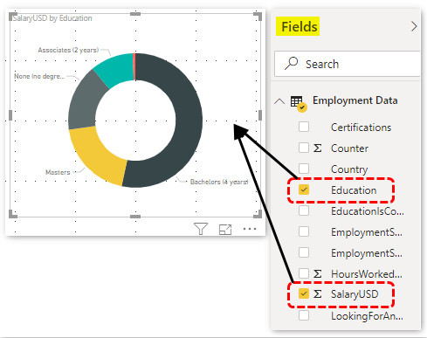Select the gray None (no degree) segment
This screenshot has width=427, height=338.
(85, 102)
